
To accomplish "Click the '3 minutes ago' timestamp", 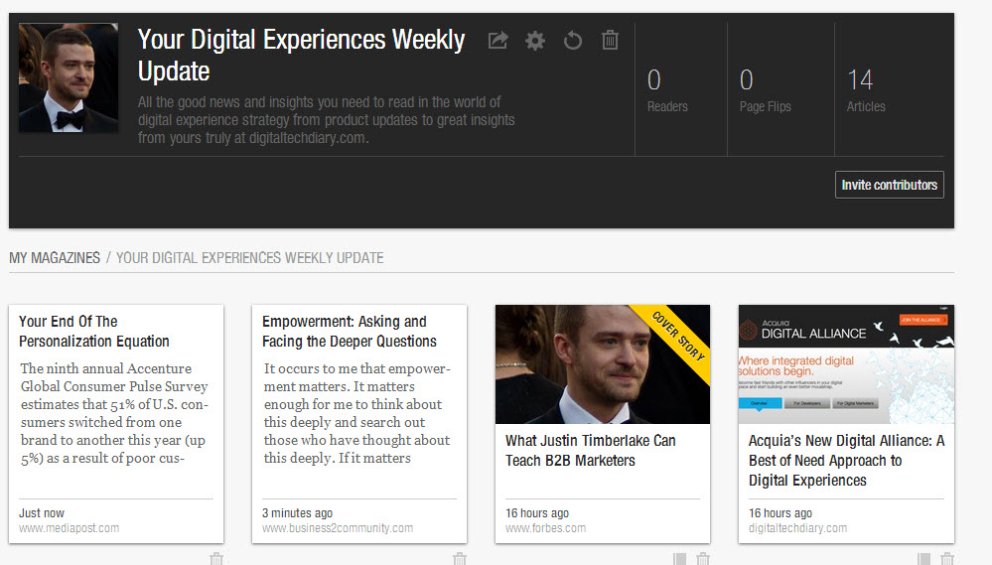I will 297,513.
